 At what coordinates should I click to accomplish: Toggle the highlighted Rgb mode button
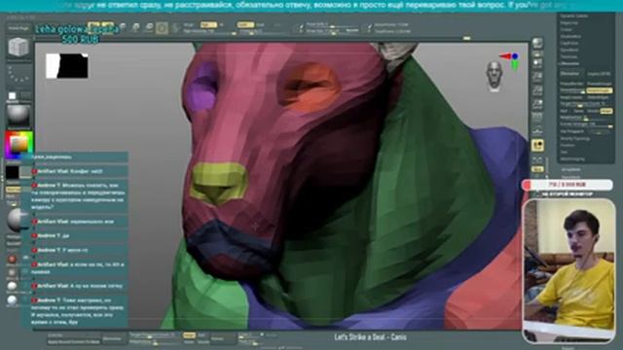click(x=208, y=24)
